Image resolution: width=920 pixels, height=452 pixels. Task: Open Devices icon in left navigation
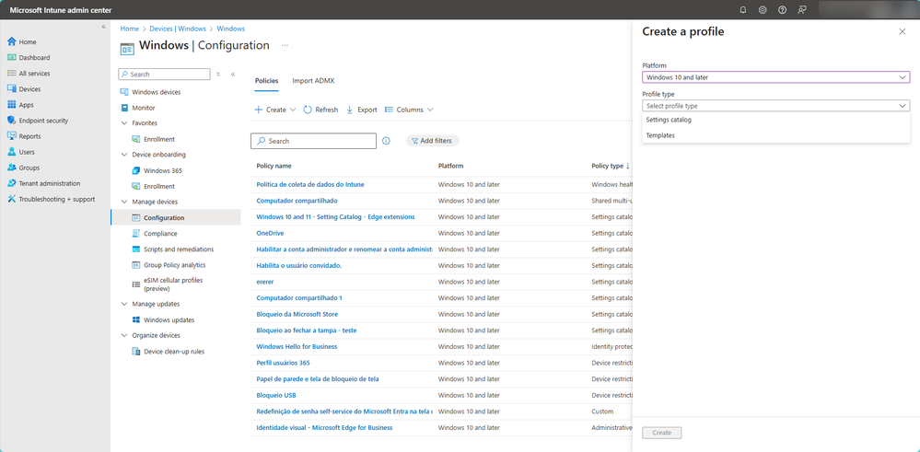[x=11, y=89]
